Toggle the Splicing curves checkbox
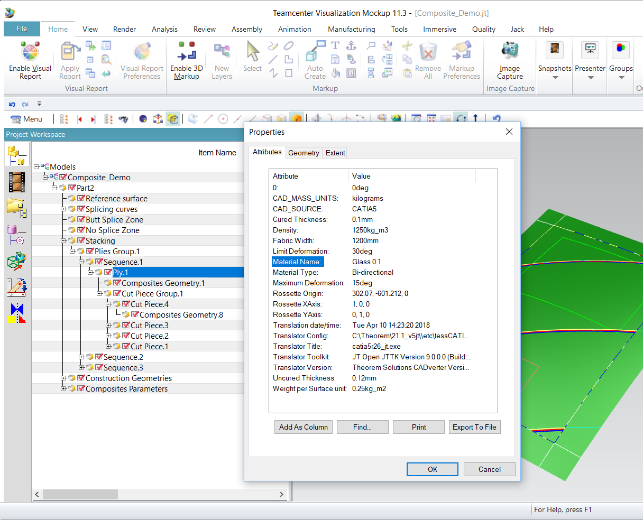Image resolution: width=643 pixels, height=520 pixels. click(81, 209)
